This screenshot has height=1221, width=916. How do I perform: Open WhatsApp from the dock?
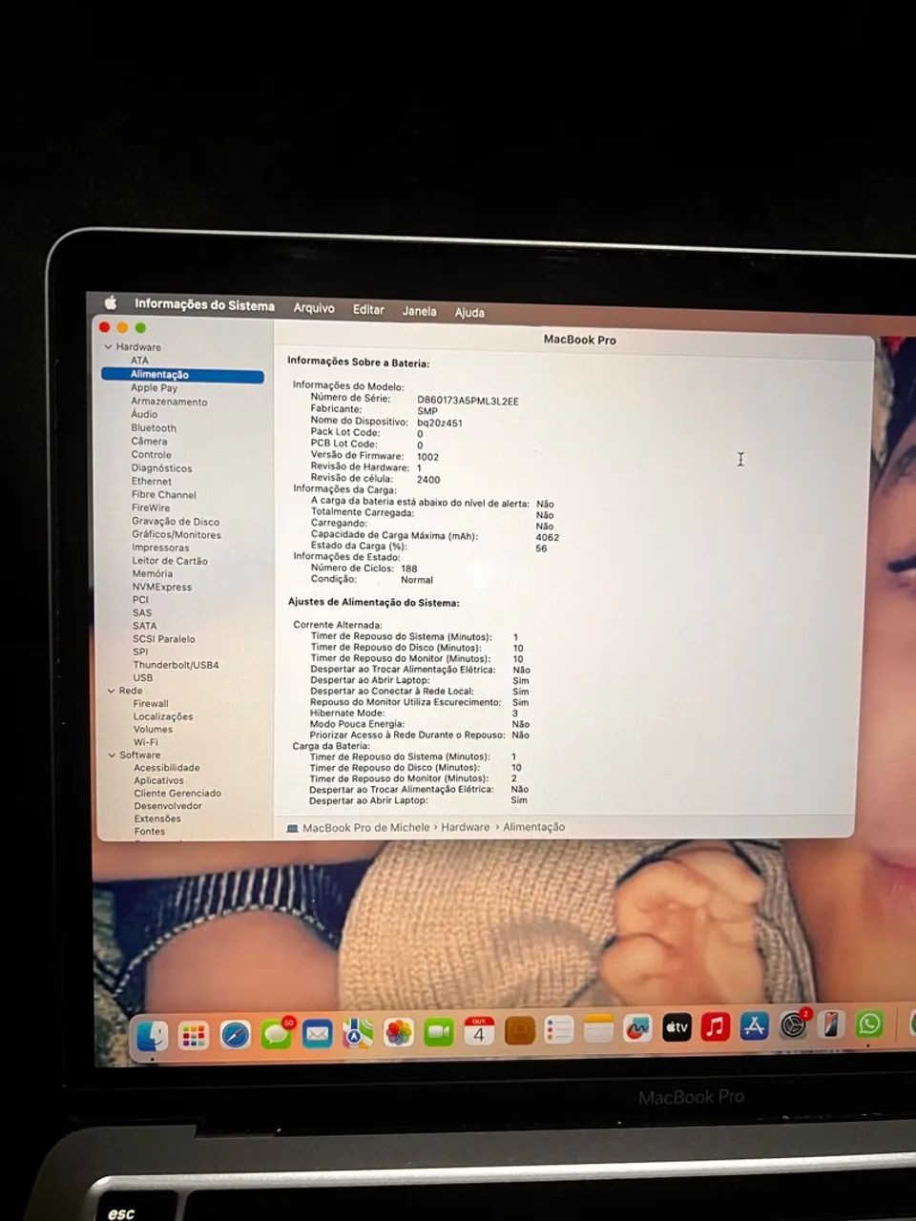[869, 1024]
